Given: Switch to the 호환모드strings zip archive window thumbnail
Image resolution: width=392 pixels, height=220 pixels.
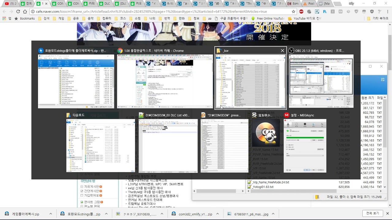Looking at the screenshot, I should (x=76, y=81).
